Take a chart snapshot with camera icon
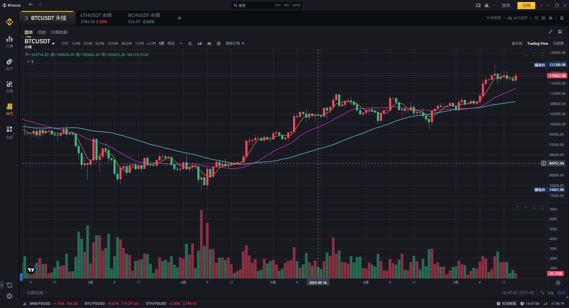Image resolution: width=569 pixels, height=308 pixels. (x=209, y=44)
